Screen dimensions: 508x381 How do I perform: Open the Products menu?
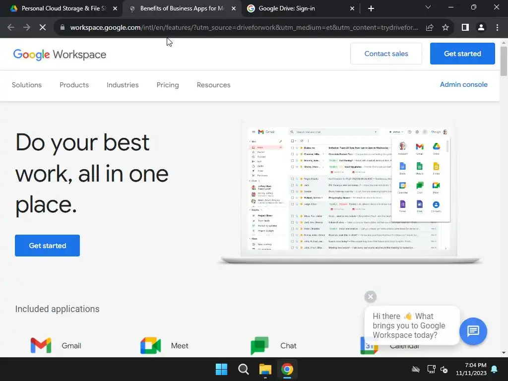[74, 85]
